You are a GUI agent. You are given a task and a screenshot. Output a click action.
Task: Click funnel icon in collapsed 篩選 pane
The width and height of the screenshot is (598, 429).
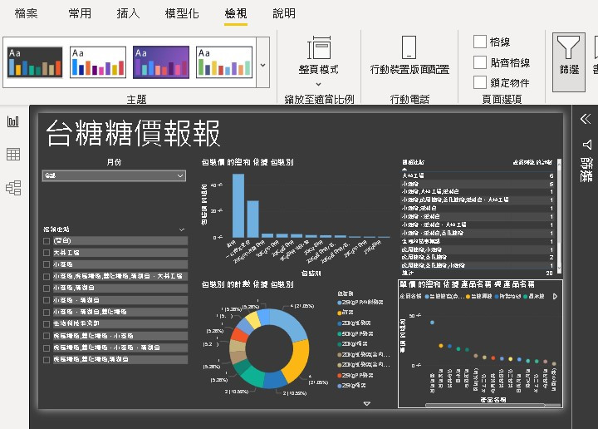click(587, 145)
